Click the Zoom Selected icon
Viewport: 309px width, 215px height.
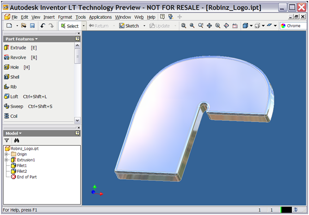[217, 26]
